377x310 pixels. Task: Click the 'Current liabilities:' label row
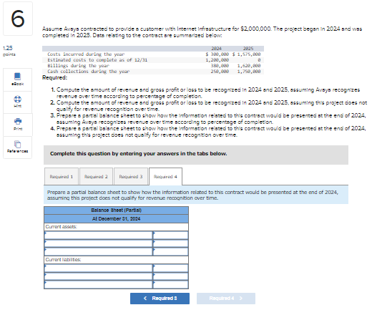[116, 260]
